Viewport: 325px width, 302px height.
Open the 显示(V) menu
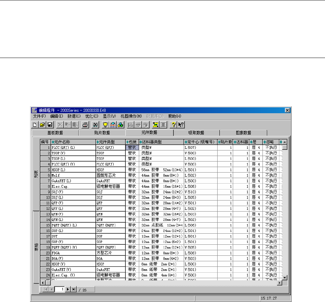[109, 116]
